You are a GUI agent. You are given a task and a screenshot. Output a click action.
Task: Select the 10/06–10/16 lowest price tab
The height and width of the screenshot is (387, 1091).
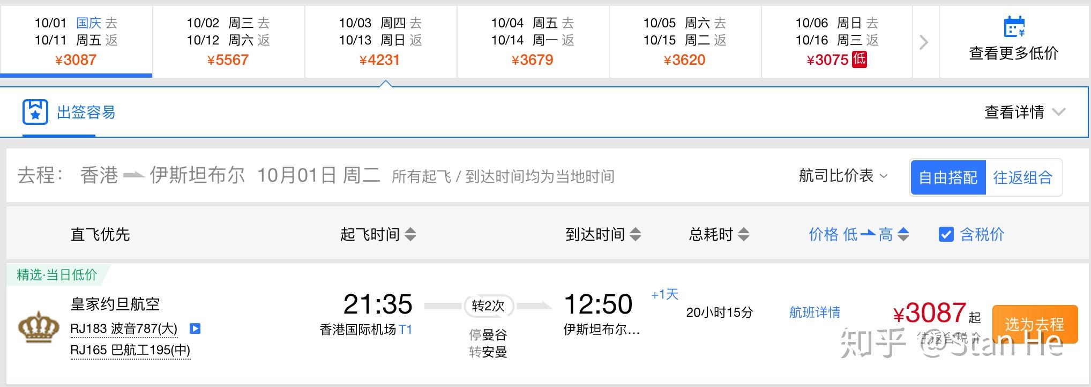(836, 41)
